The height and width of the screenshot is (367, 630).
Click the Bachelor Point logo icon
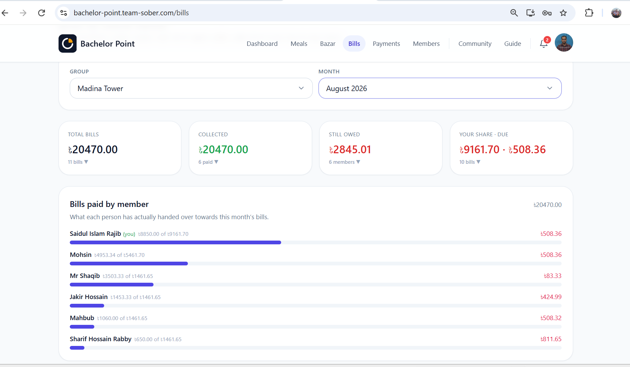point(67,43)
